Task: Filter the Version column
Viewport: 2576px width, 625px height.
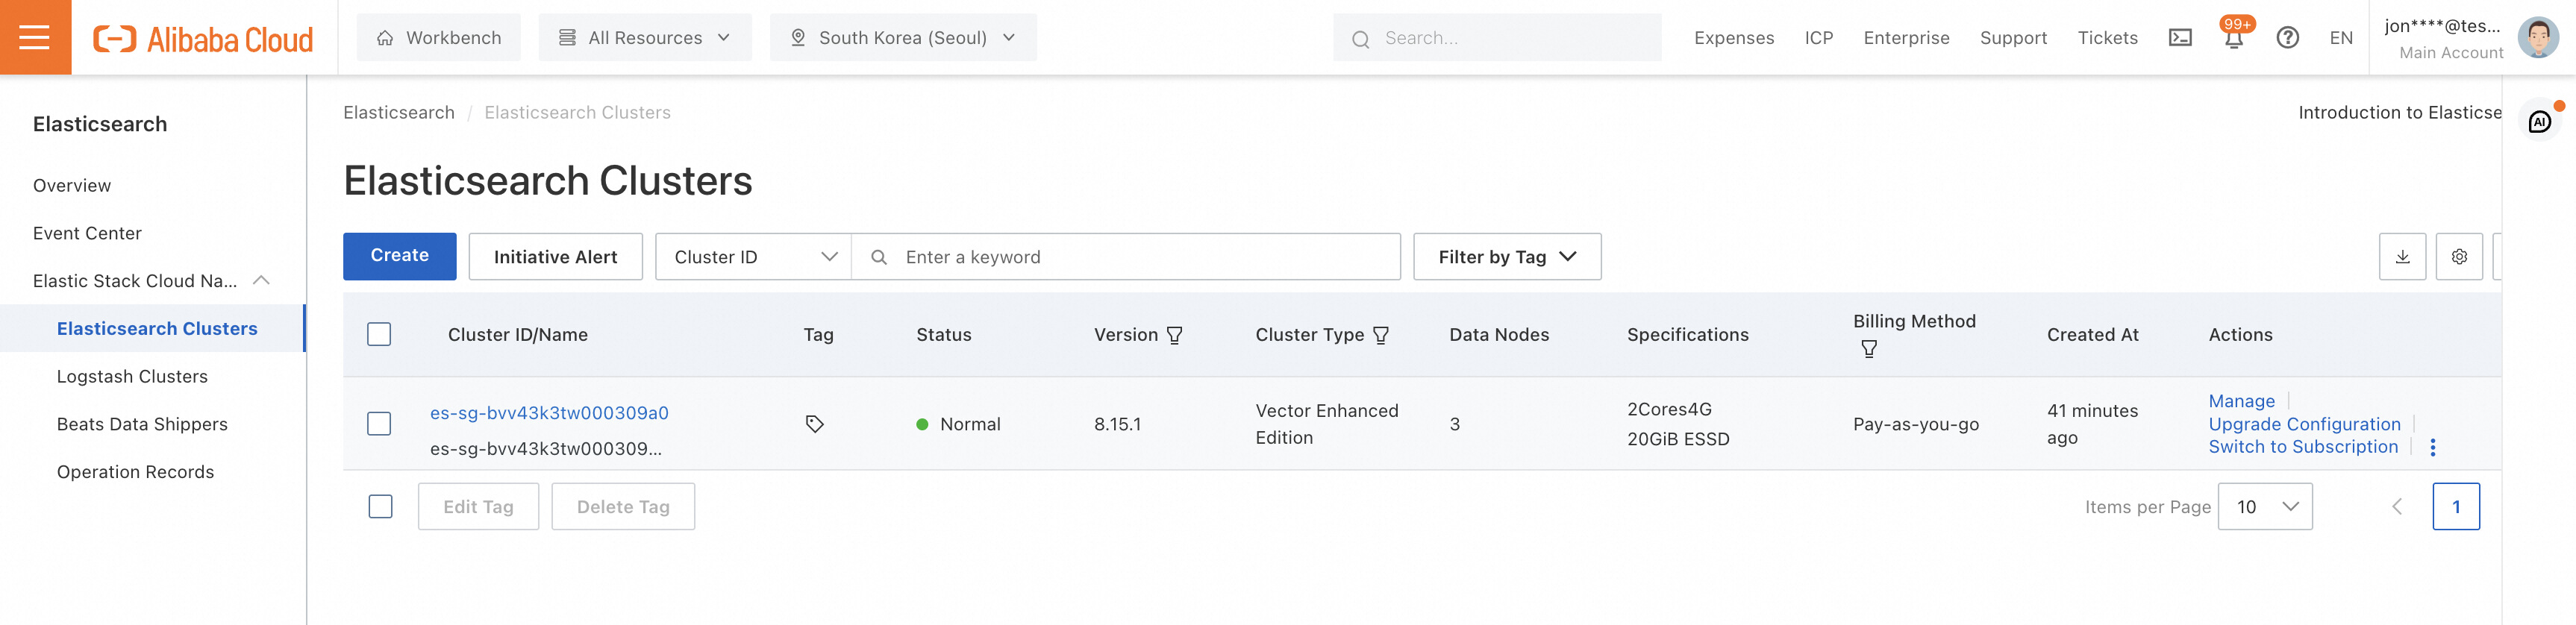Action: coord(1175,335)
